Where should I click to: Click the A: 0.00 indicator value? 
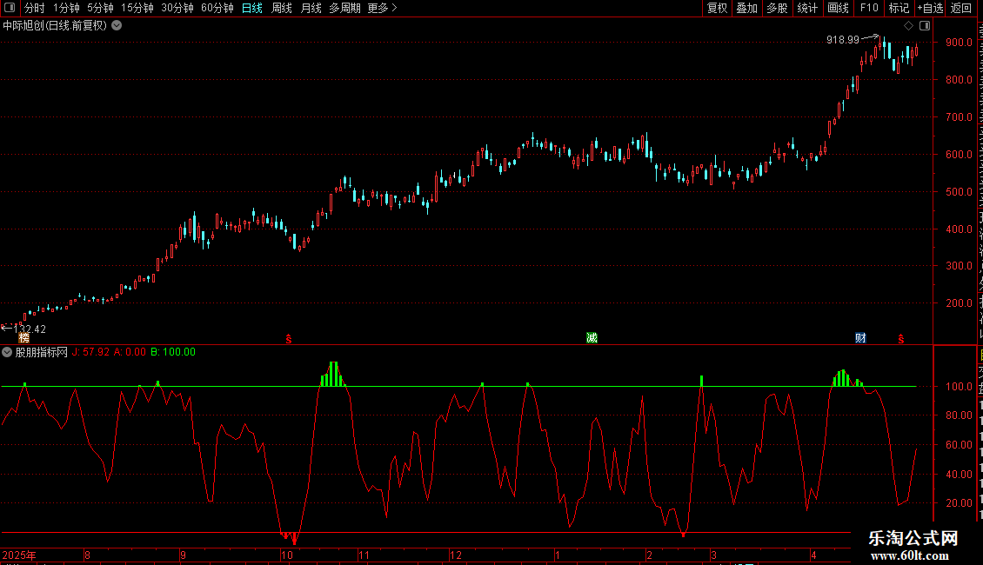[130, 352]
